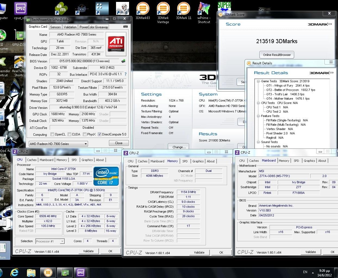
Task: Select GT1 - Wings of Fury result row
Action: (288, 86)
